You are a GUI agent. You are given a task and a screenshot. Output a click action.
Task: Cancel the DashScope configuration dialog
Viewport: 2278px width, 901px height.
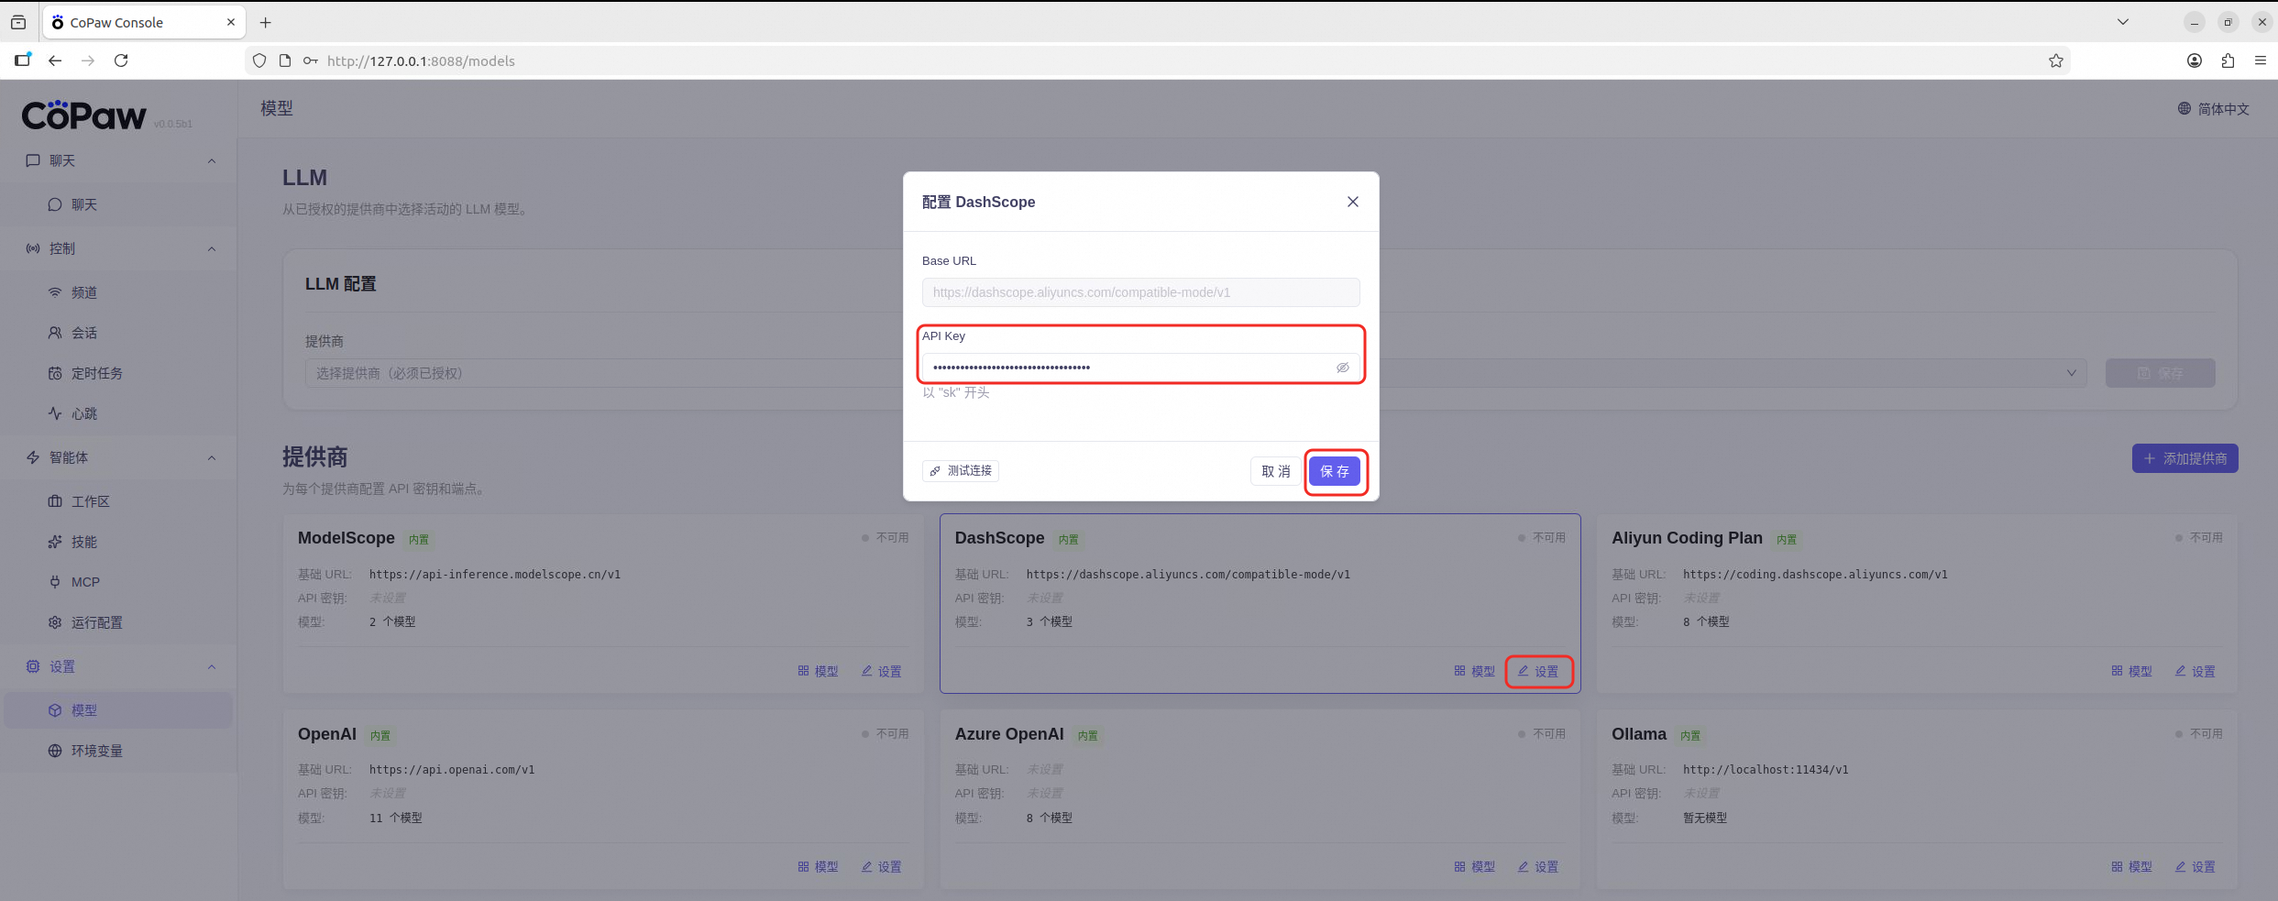pyautogui.click(x=1276, y=471)
